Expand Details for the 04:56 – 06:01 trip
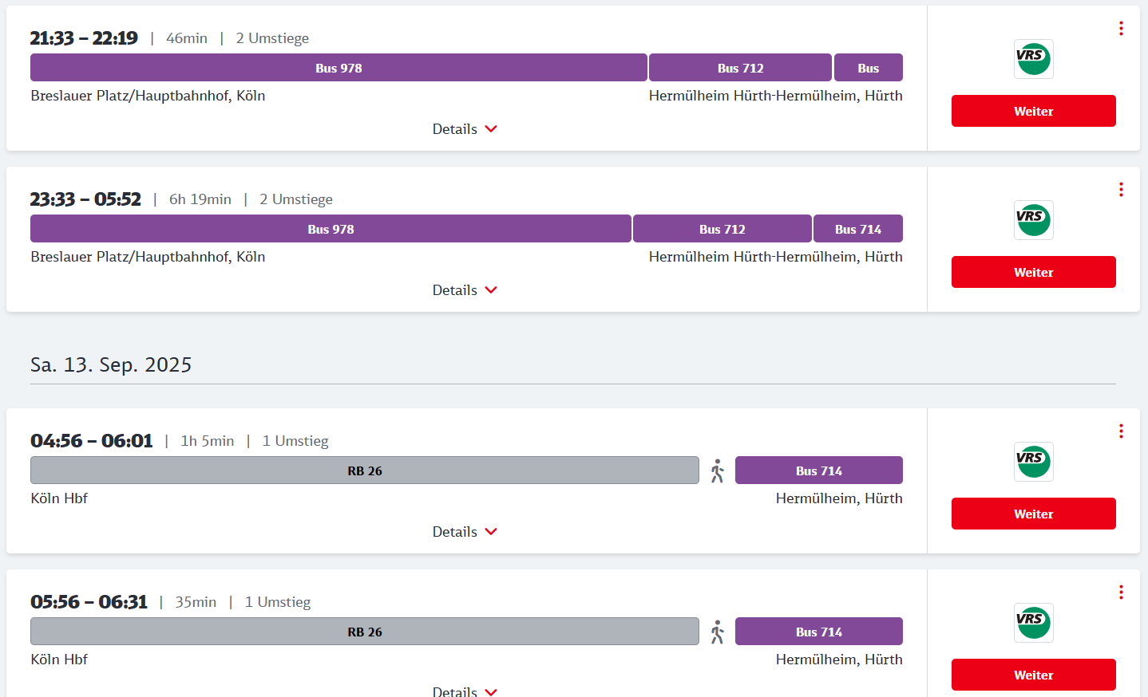 point(465,532)
